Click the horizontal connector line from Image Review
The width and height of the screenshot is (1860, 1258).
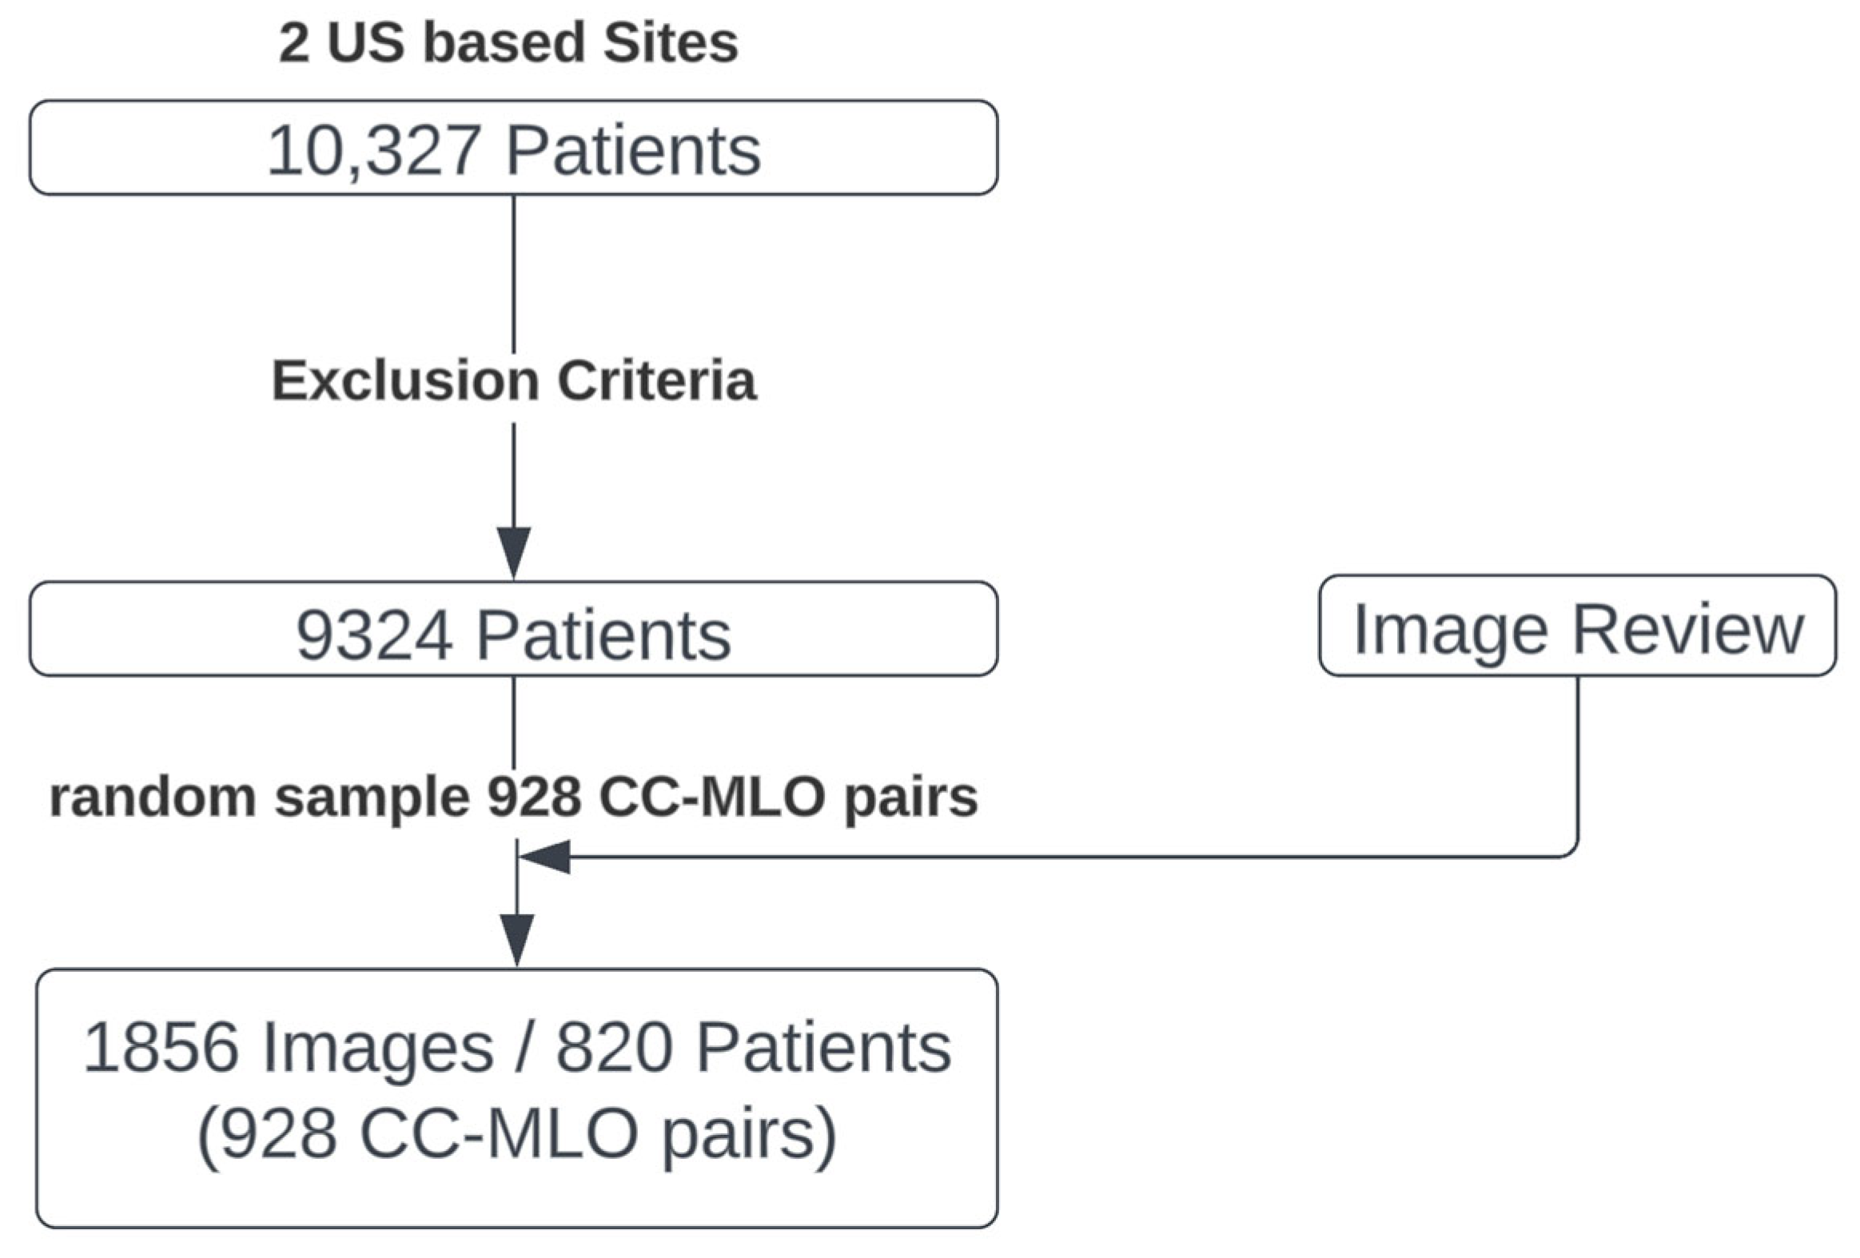tap(1041, 857)
